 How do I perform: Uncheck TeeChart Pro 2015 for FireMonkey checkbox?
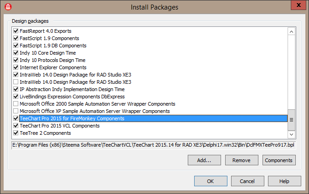coord(16,118)
